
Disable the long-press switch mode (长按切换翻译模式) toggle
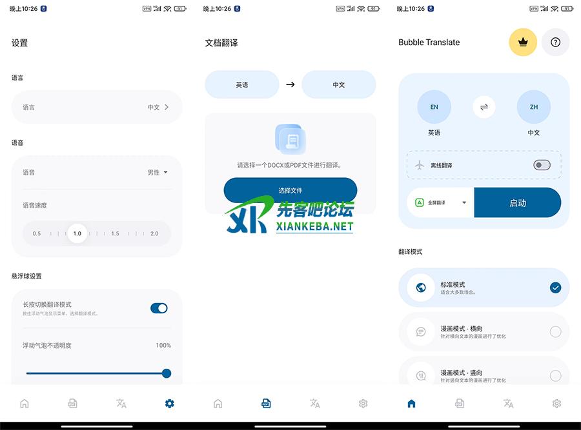click(159, 308)
